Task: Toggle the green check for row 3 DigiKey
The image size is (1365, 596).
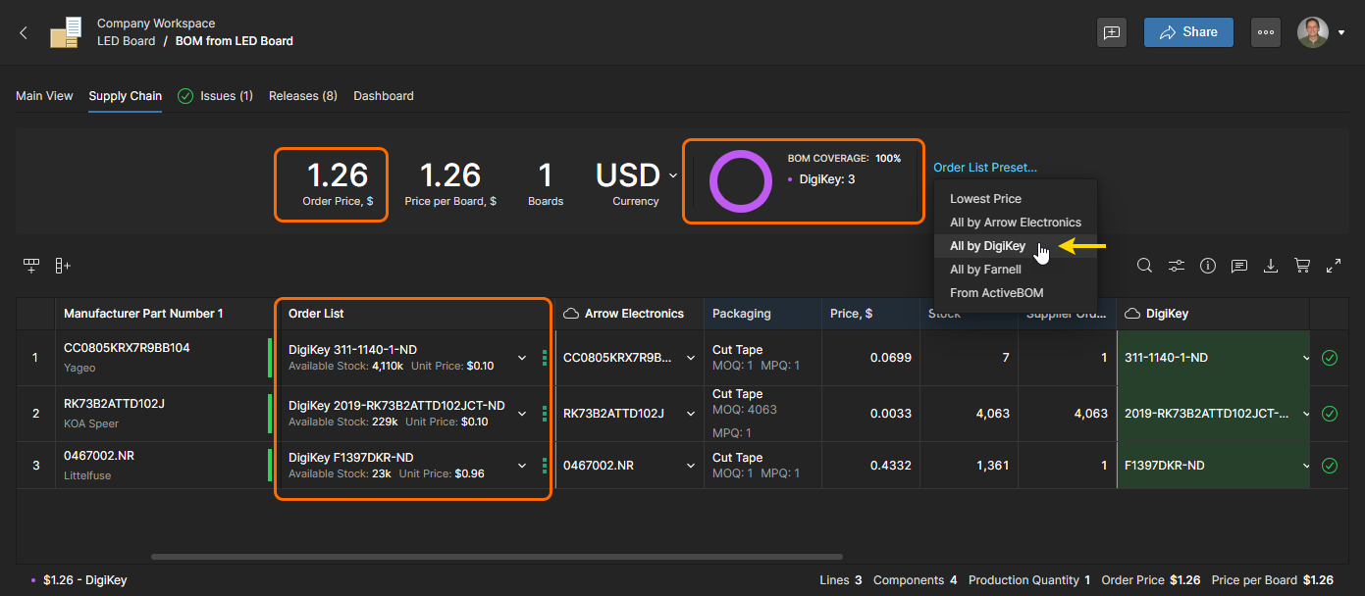Action: (x=1330, y=466)
